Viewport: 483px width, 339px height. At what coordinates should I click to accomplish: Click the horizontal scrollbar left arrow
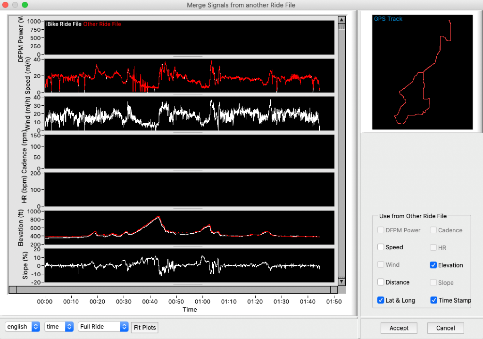pyautogui.click(x=13, y=289)
